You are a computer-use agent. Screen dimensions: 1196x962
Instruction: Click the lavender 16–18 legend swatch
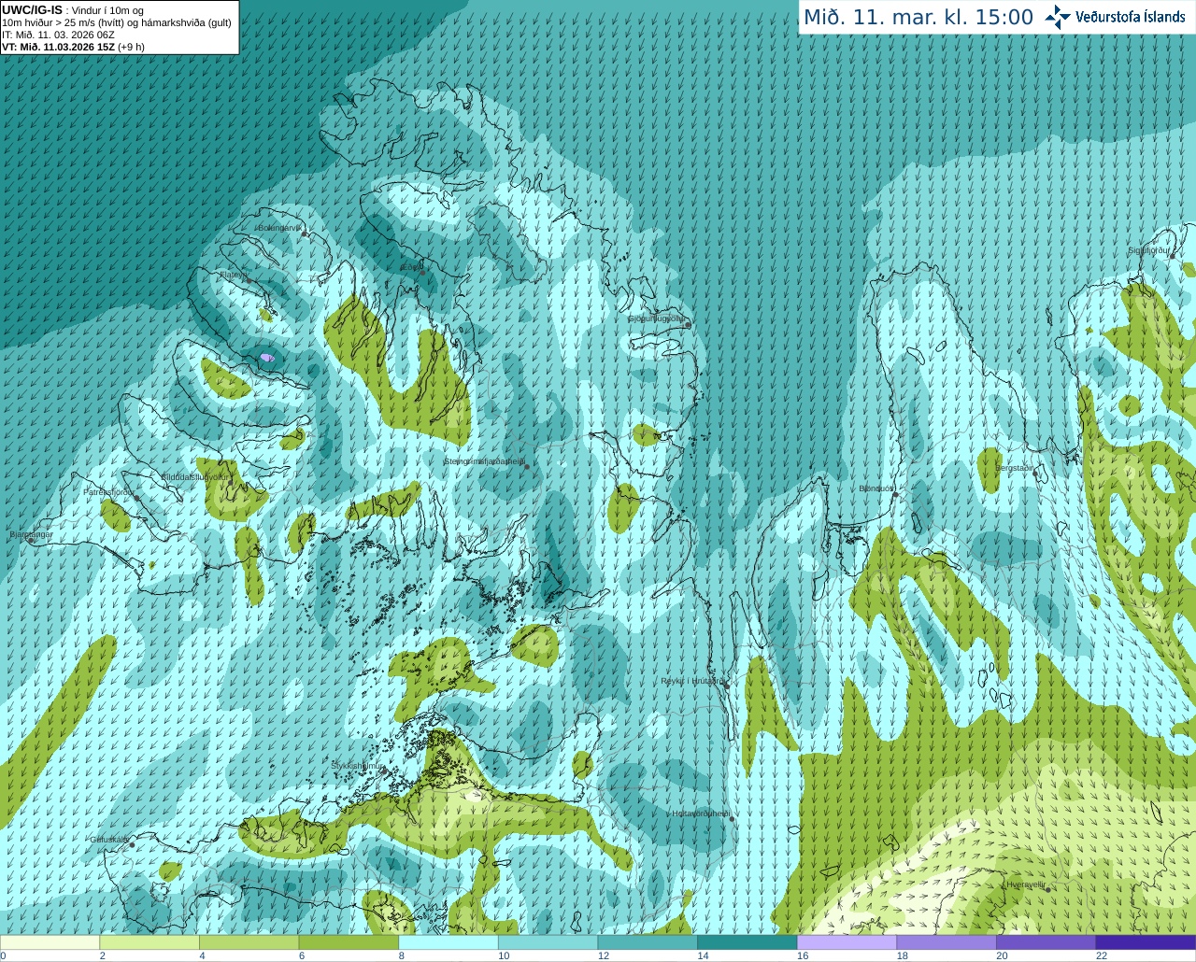847,942
